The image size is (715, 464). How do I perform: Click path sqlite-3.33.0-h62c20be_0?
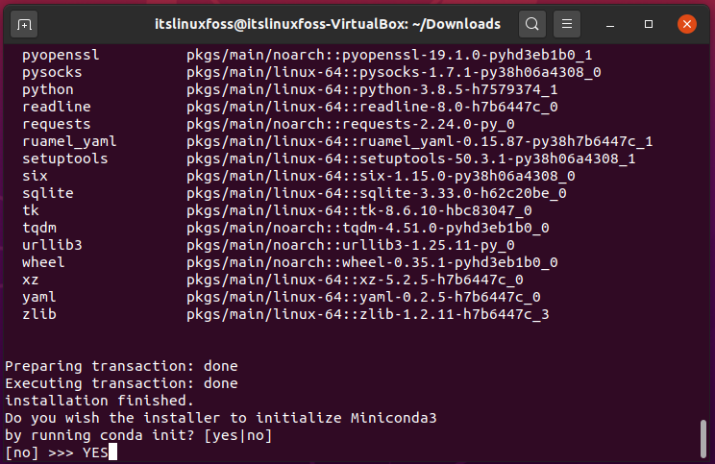463,194
